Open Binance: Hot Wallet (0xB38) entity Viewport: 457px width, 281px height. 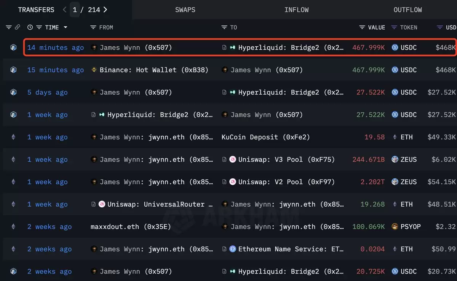[x=154, y=70]
